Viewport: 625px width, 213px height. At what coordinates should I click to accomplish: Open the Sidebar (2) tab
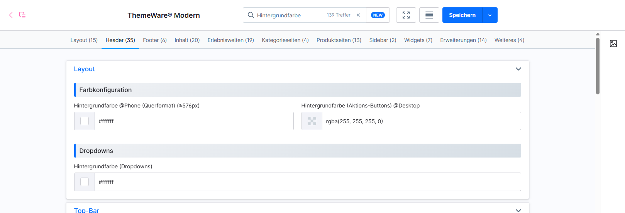(383, 40)
